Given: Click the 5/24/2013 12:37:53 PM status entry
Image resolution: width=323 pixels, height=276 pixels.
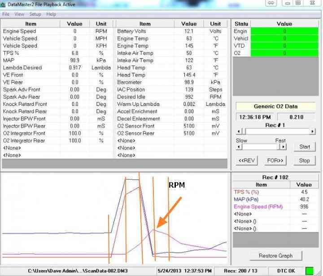Looking at the screenshot, I should point(184,271).
